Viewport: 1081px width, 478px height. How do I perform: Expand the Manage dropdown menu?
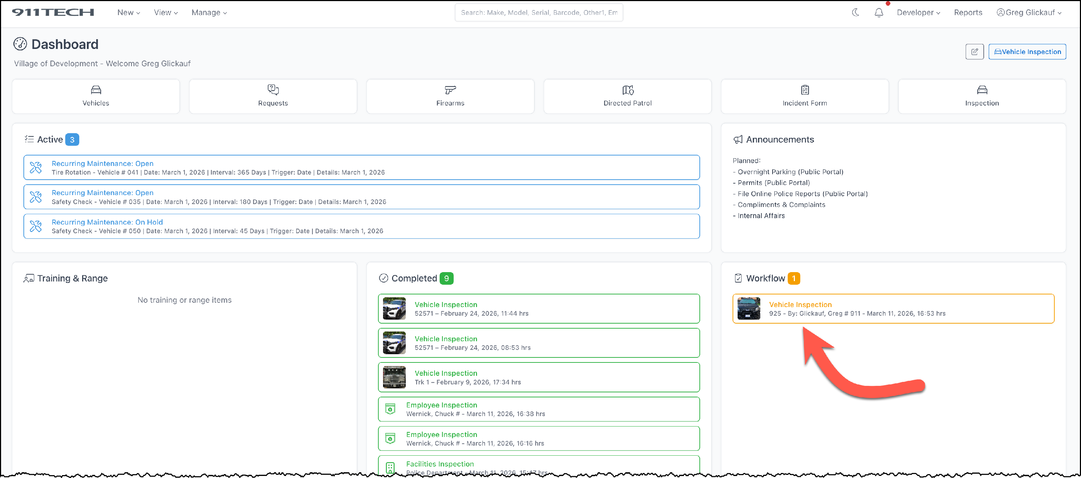click(209, 13)
